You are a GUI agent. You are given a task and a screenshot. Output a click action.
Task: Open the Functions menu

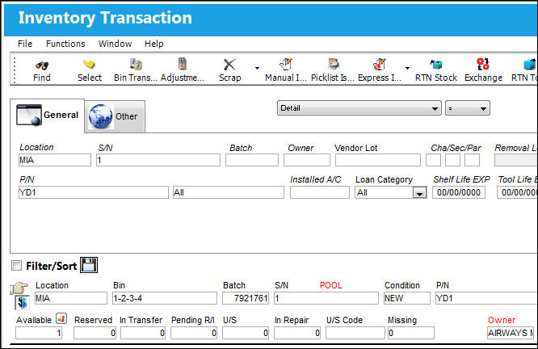click(65, 44)
